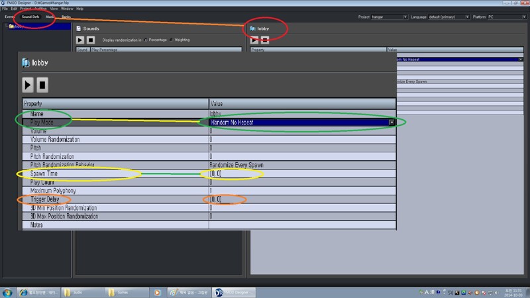The height and width of the screenshot is (298, 530).
Task: Open the Project dropdown showing hangar
Action: point(390,17)
